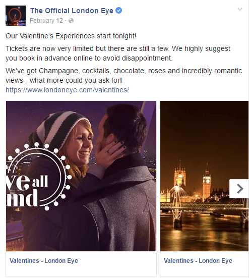
Task: Click the tickets now limited paragraph
Action: pos(118,53)
